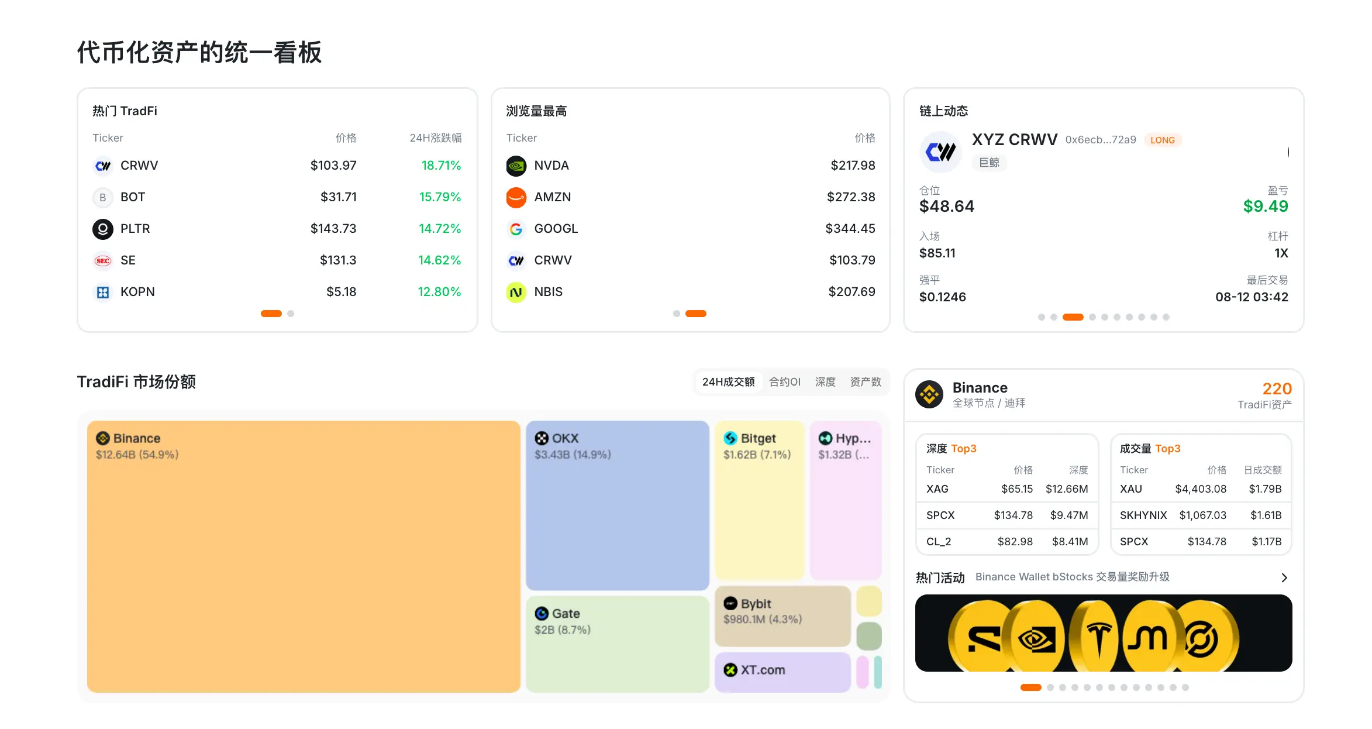Image resolution: width=1372 pixels, height=729 pixels.
Task: Click the OKX icon in the treemap
Action: click(x=542, y=438)
